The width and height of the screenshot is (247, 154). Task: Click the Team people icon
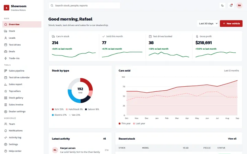[6, 124]
